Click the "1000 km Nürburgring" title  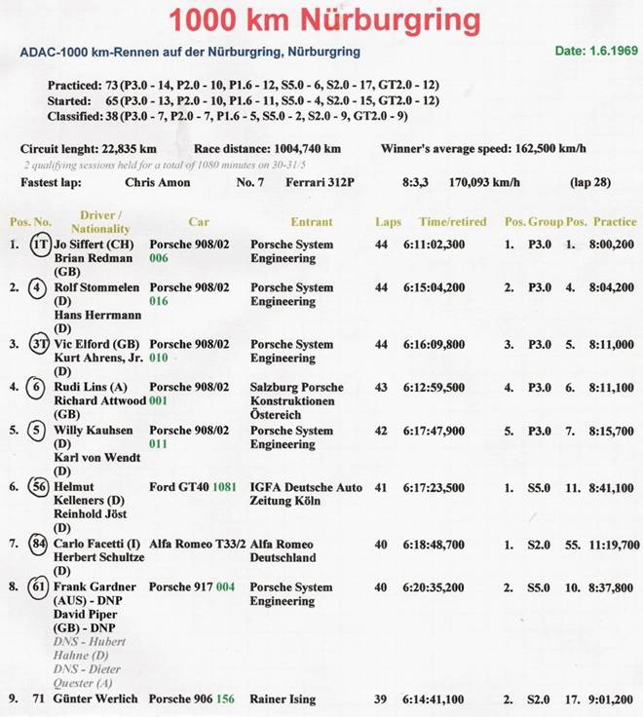(324, 20)
